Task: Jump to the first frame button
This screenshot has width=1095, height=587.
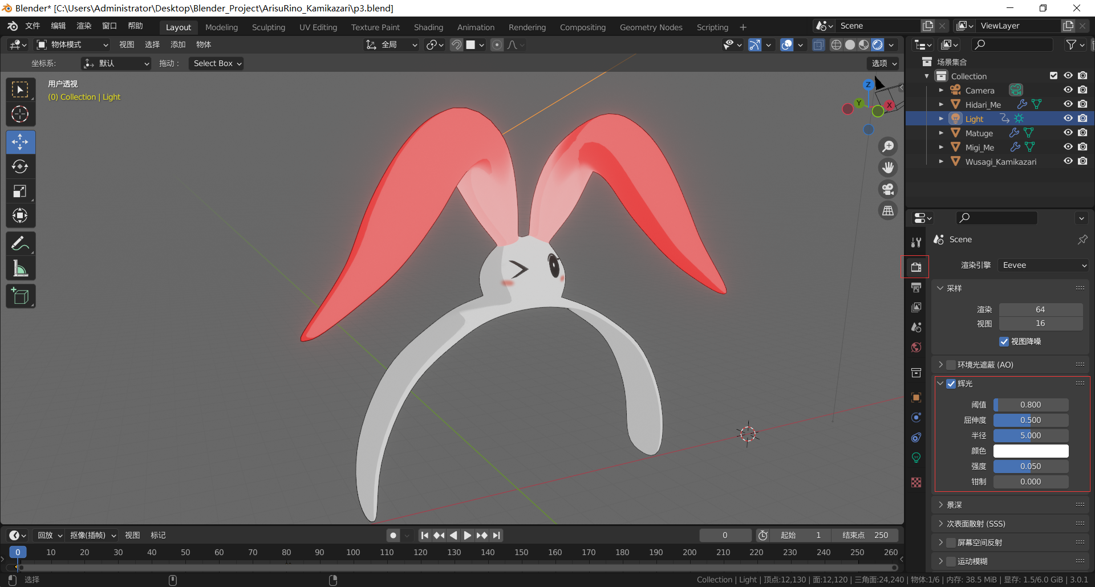Action: 424,535
